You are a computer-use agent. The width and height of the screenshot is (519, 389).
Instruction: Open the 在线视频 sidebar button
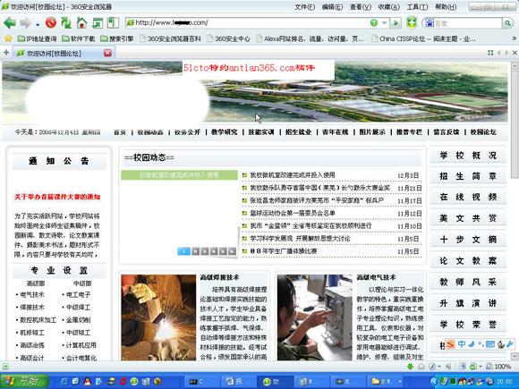coord(468,197)
